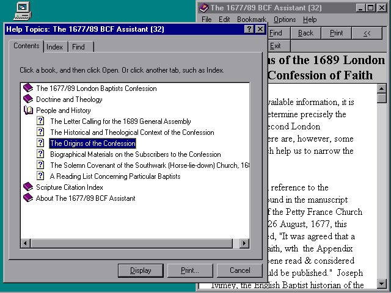Maximize the BCF Assistant window
Screen dimensions: 391x293
click(371, 8)
